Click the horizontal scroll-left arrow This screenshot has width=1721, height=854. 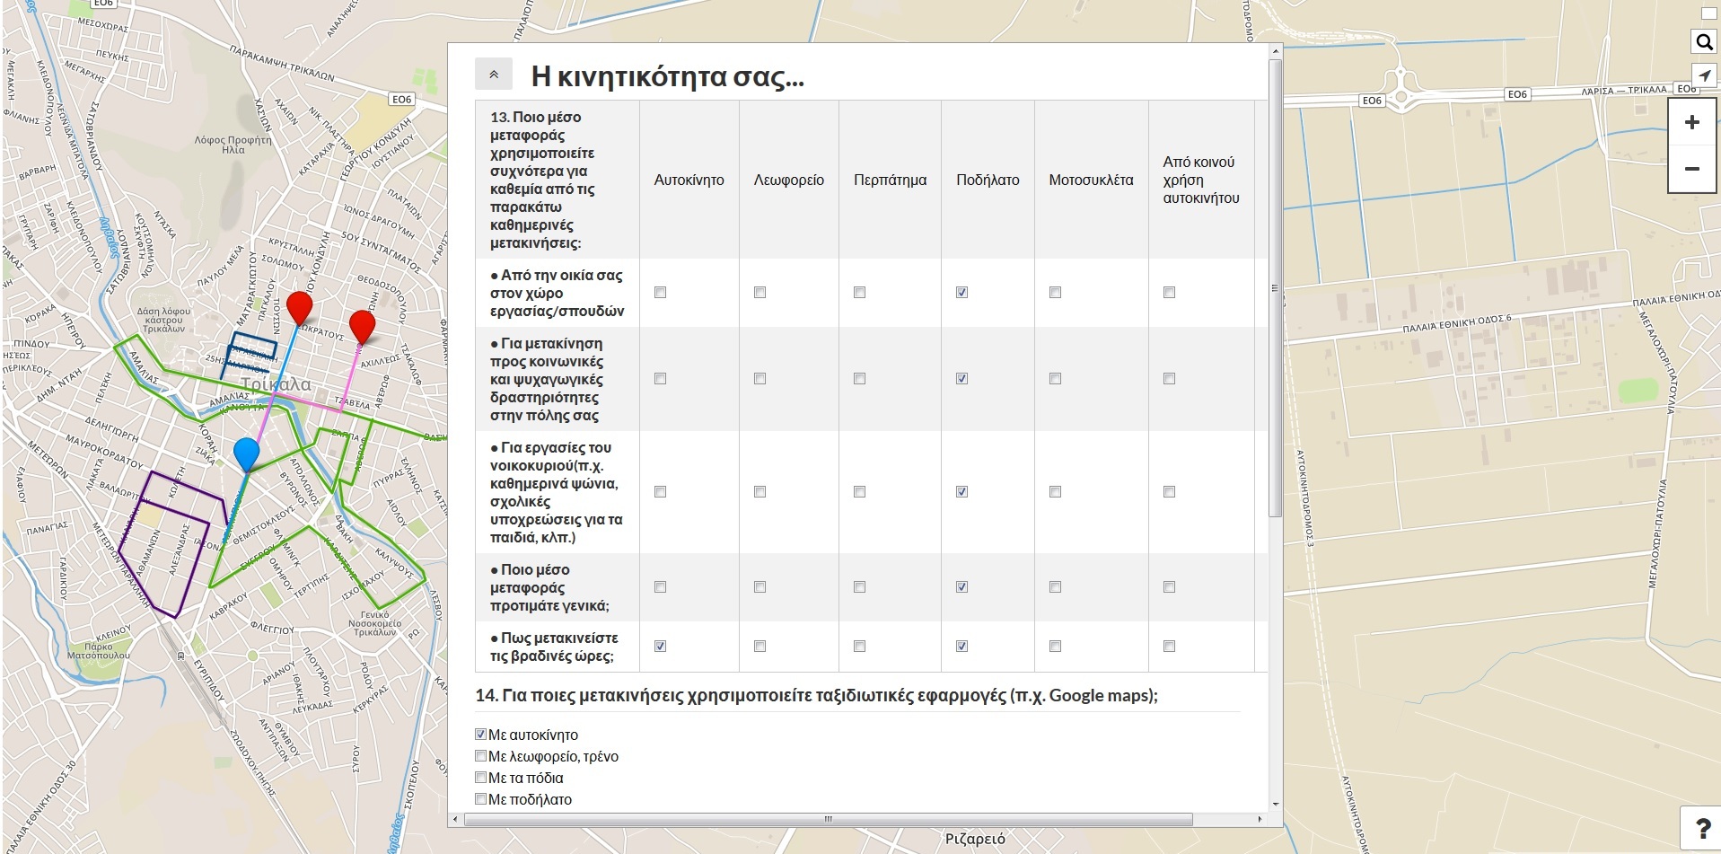(455, 819)
